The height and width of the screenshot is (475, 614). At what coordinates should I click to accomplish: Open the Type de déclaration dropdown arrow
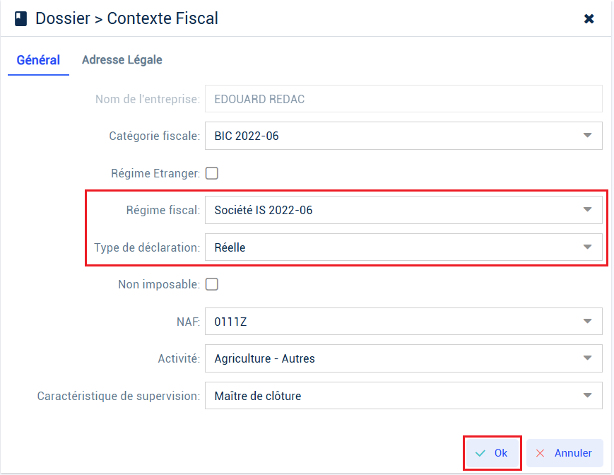tap(587, 247)
